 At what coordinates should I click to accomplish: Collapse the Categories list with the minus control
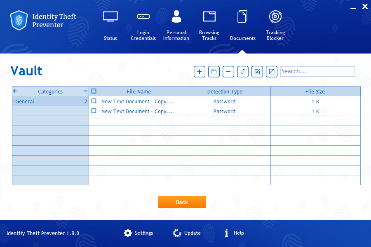[86, 91]
